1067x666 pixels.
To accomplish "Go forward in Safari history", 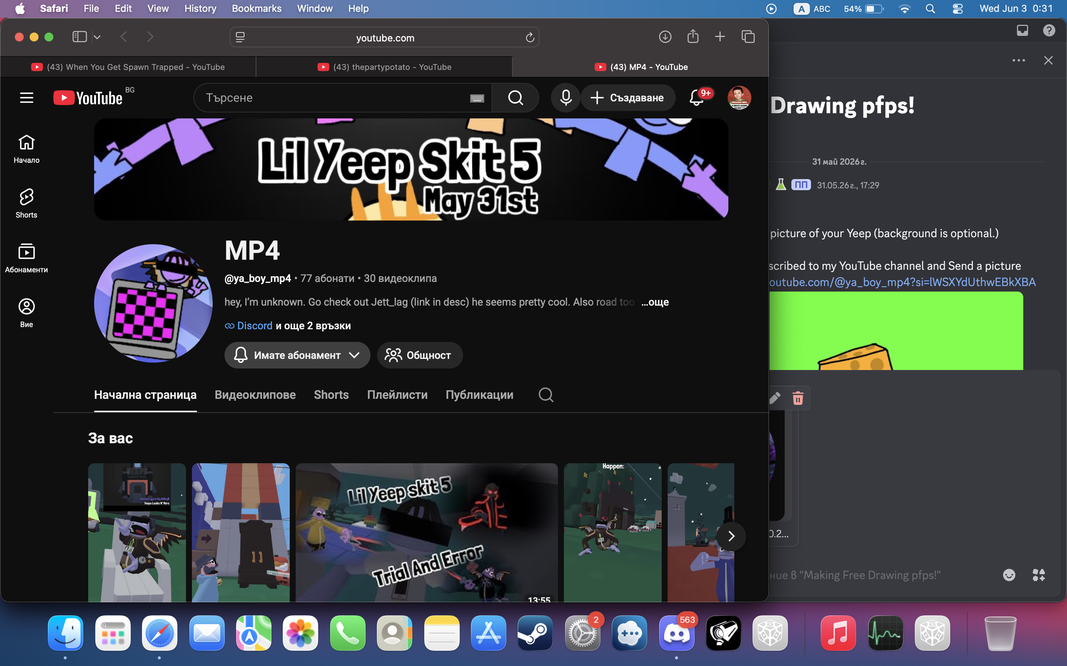I will click(x=150, y=37).
